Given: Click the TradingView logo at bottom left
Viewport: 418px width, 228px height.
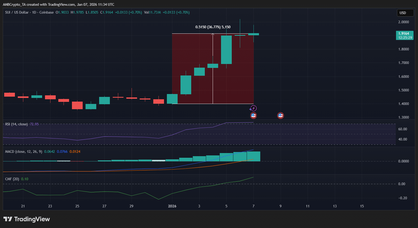Looking at the screenshot, I should [26, 219].
